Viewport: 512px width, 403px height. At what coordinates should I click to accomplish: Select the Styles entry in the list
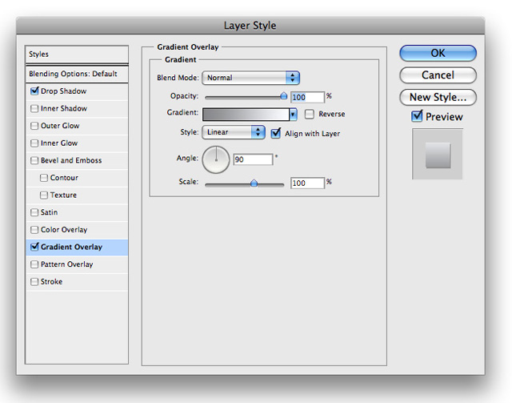tap(77, 54)
